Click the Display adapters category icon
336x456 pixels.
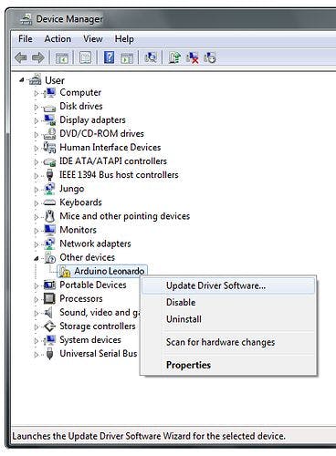tap(50, 119)
